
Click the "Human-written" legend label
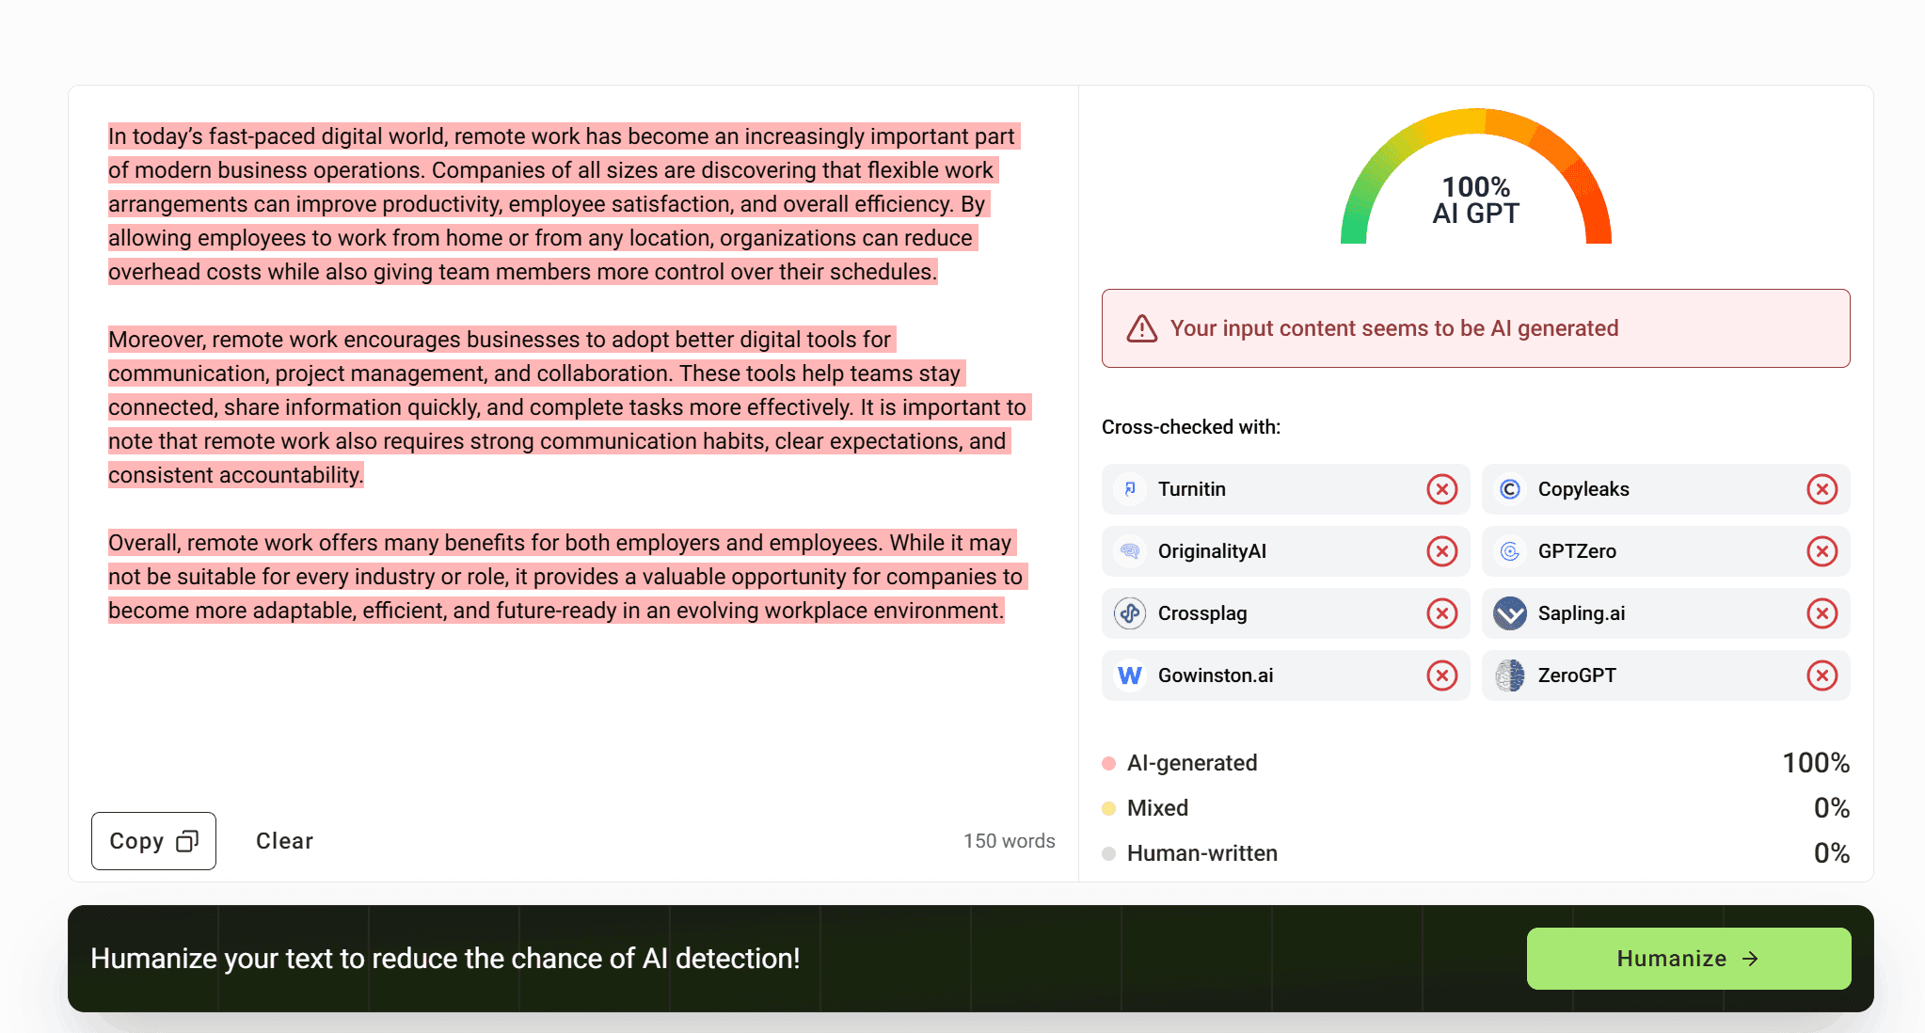(x=1202, y=853)
